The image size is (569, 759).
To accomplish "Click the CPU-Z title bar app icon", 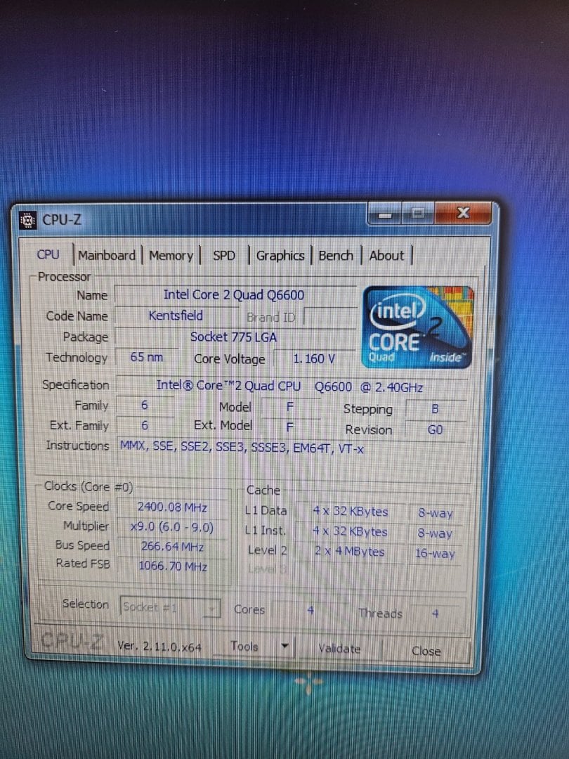I will click(28, 220).
